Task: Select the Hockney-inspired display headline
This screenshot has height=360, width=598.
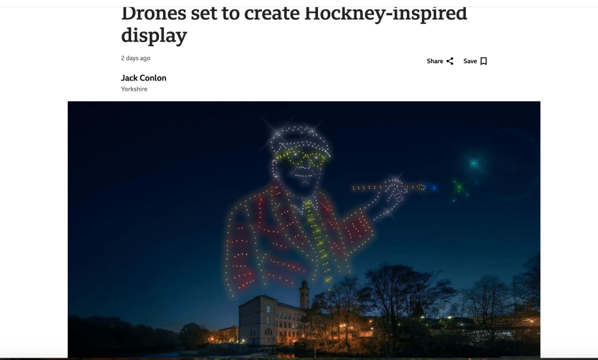Action: [x=293, y=23]
